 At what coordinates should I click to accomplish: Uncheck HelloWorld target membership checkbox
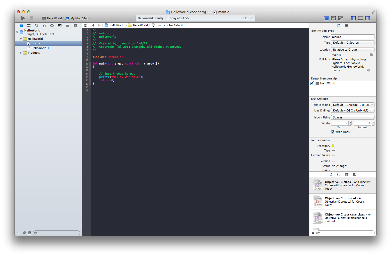(312, 83)
